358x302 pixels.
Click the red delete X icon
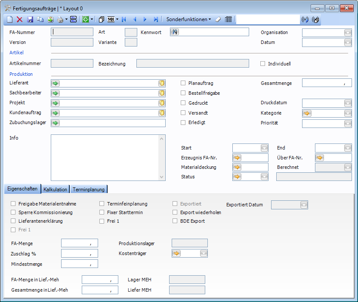(x=19, y=19)
